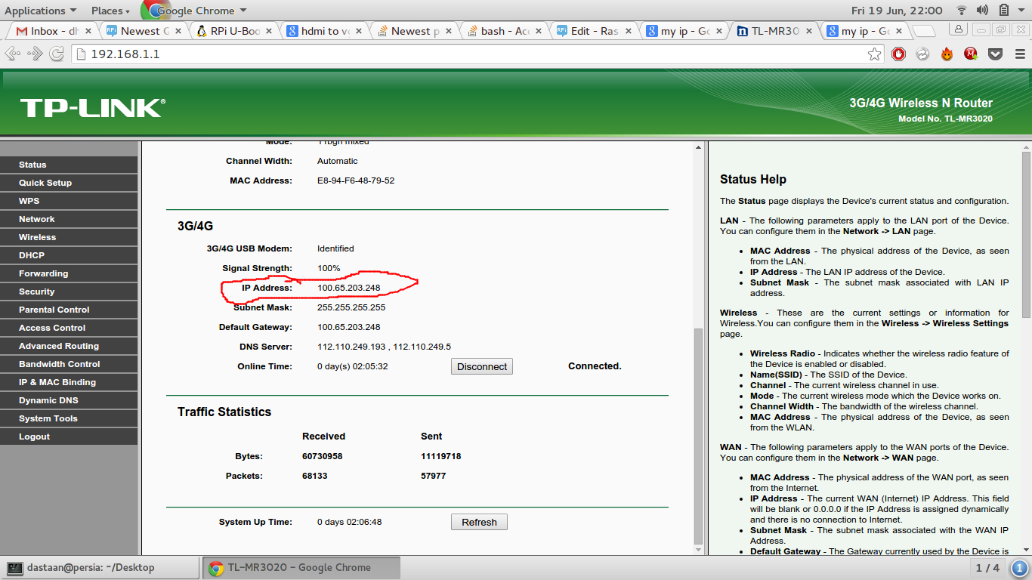This screenshot has width=1032, height=580.
Task: Close the Inbox Gmail tab
Action: [x=88, y=31]
